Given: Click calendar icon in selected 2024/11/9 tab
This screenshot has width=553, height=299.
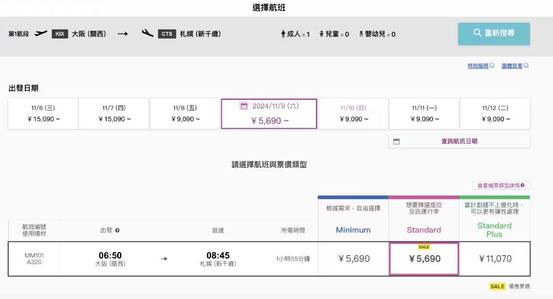Looking at the screenshot, I should [x=244, y=107].
